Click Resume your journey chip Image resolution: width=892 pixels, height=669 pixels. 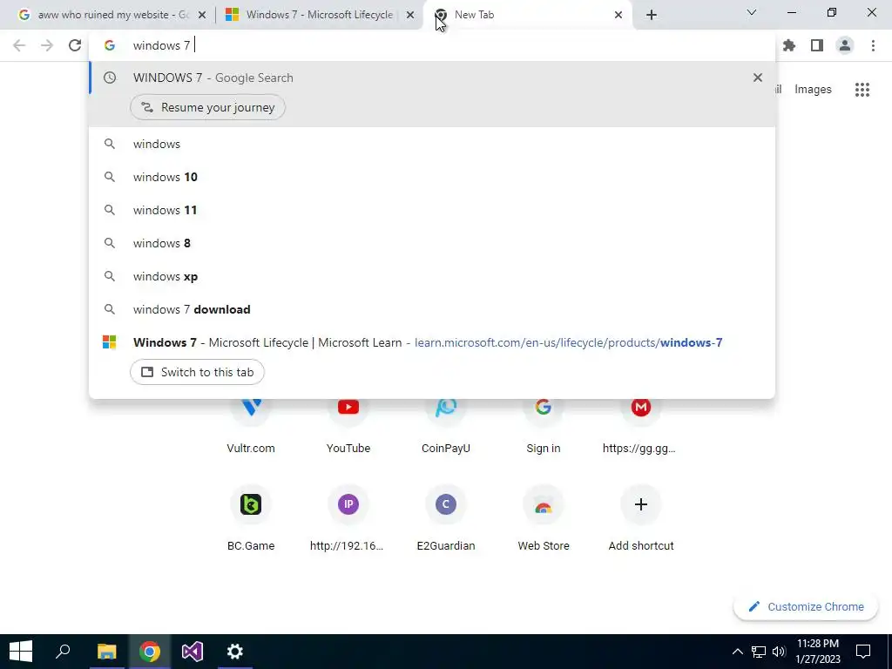click(207, 107)
